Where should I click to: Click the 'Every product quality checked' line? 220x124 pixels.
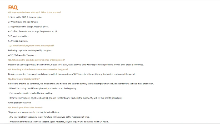(x=31, y=93)
